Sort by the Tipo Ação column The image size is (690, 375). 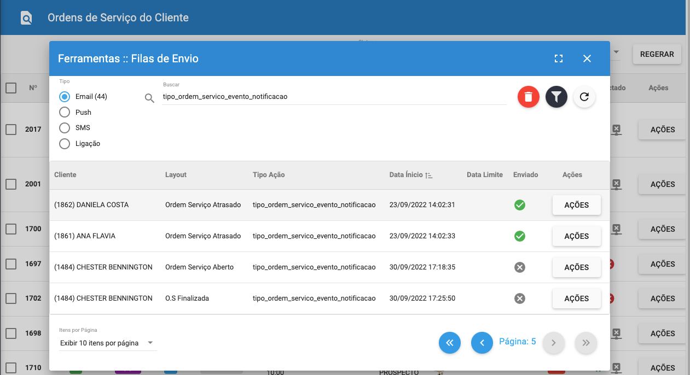pyautogui.click(x=268, y=175)
